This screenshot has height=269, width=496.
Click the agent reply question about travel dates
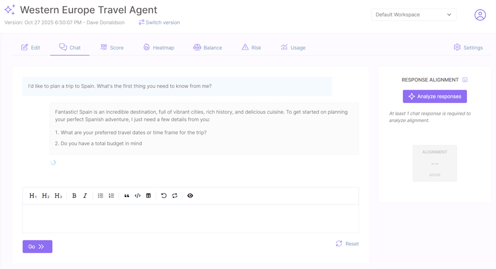pyautogui.click(x=131, y=133)
